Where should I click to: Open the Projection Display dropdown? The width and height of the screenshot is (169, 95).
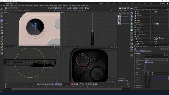[156, 60]
